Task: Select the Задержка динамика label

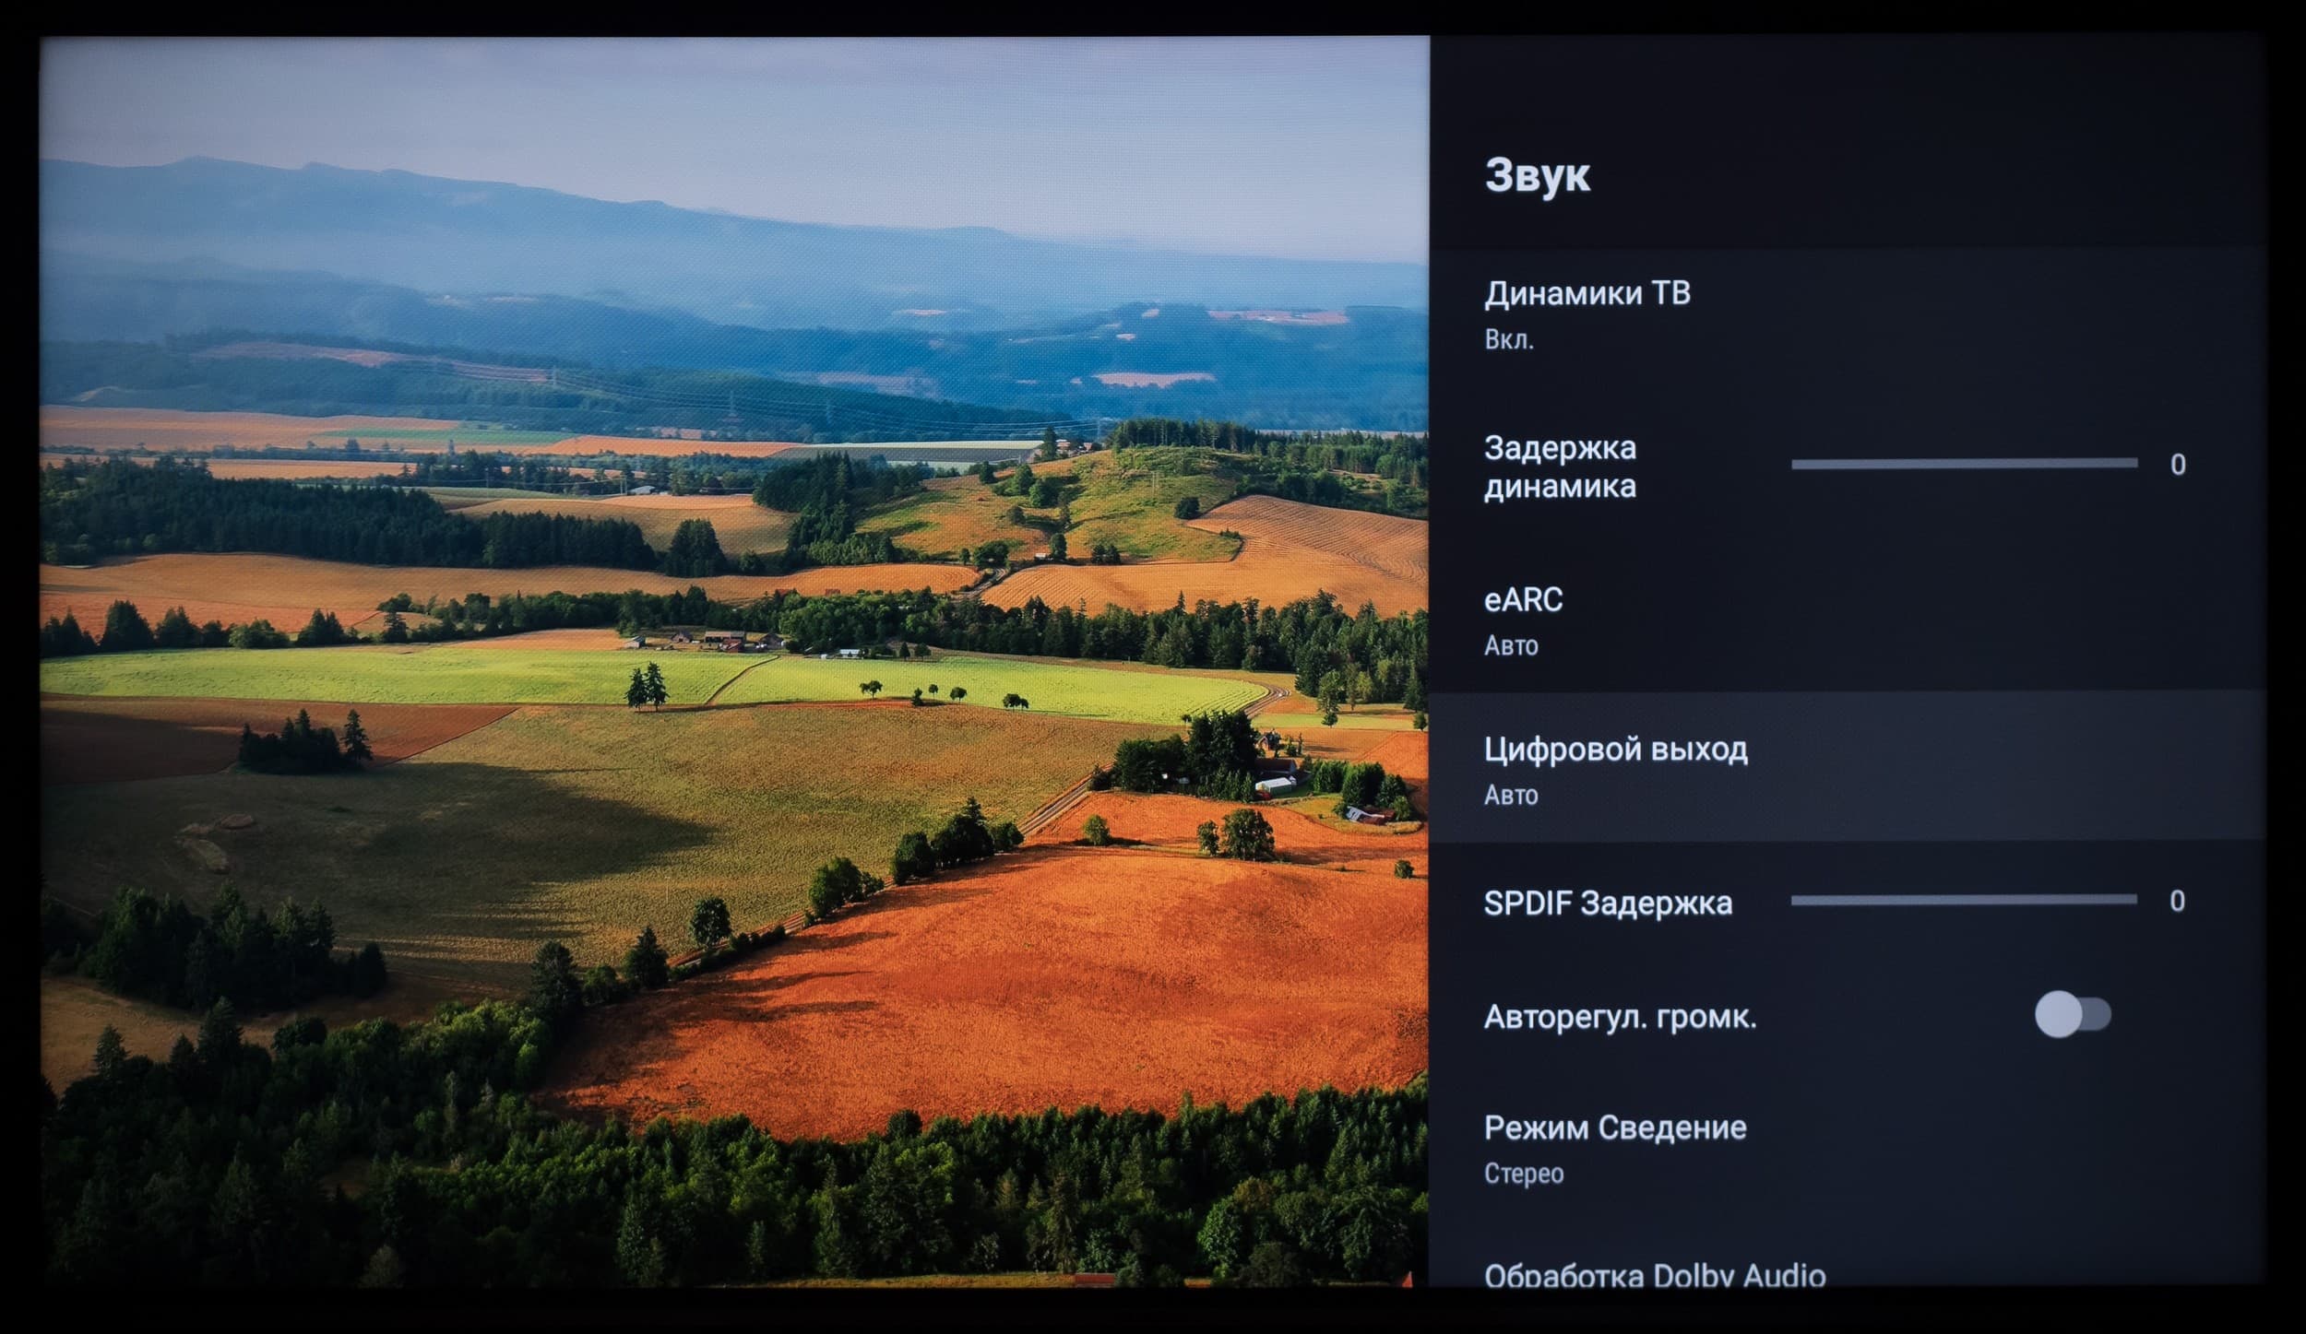Action: point(1560,466)
